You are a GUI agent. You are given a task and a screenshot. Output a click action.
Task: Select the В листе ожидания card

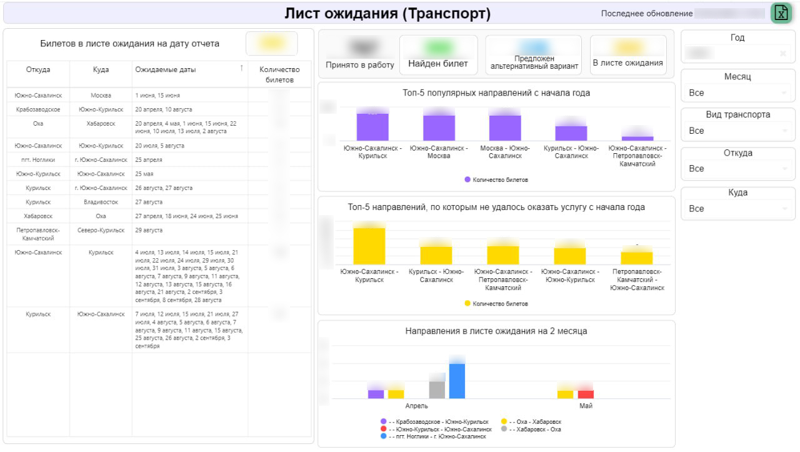click(x=627, y=55)
